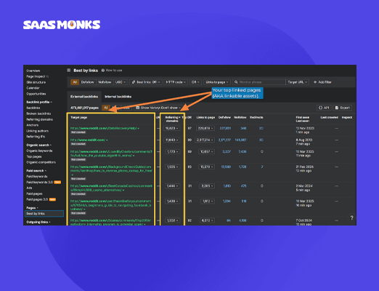The image size is (379, 291).
Task: Switch to External backlinks tab
Action: coord(84,97)
